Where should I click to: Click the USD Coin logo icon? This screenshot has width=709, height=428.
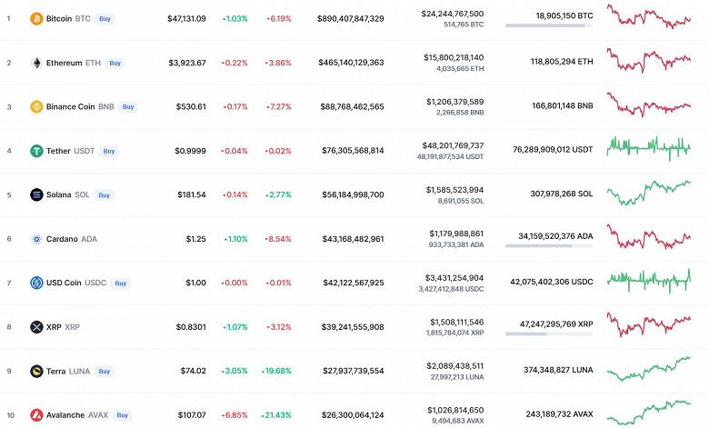36,283
